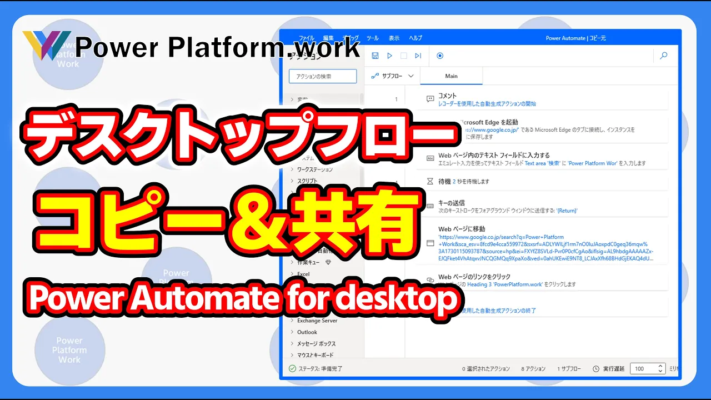The width and height of the screenshot is (711, 400).
Task: Click the Power Automate | コピー元 window title
Action: 575,38
